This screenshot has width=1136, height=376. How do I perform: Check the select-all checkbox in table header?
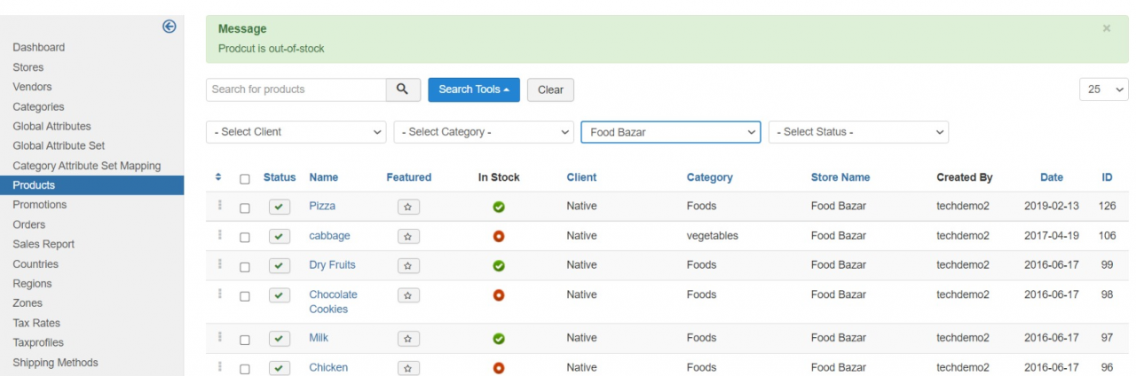coord(245,179)
